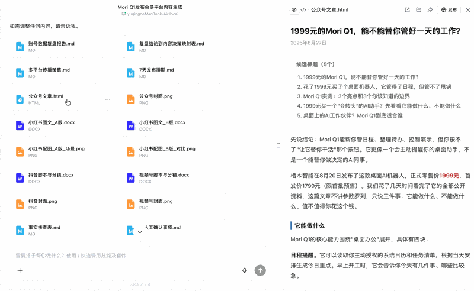Click section heading 它能做什么
Image resolution: width=474 pixels, height=291 pixels.
click(309, 226)
